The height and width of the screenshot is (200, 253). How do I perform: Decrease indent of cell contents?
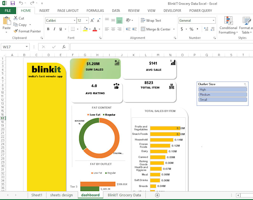pos(128,29)
